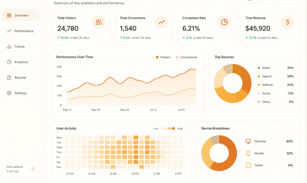Click the Total Conversions arrow icon

coord(161,22)
